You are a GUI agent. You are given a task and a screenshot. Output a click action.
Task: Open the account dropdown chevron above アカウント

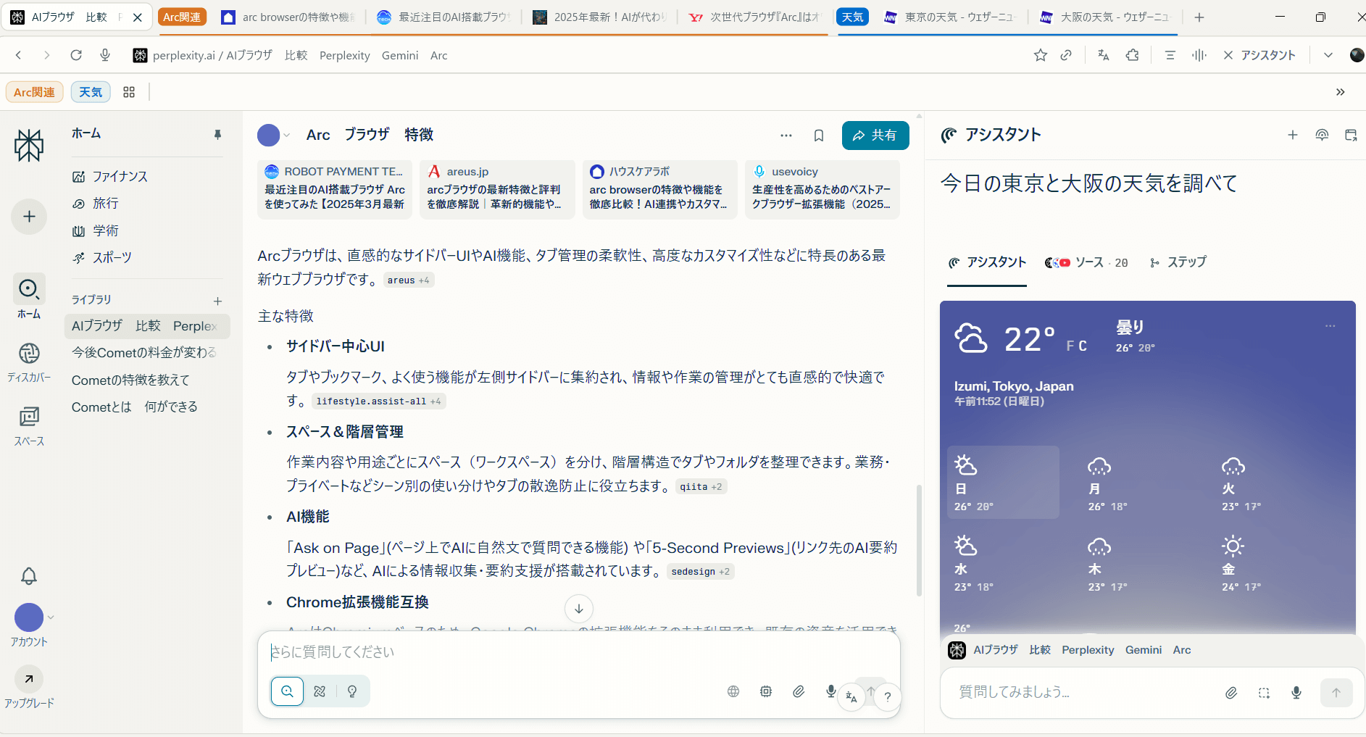click(51, 617)
